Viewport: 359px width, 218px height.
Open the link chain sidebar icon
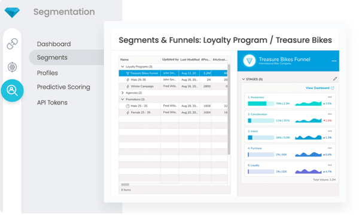(12, 44)
